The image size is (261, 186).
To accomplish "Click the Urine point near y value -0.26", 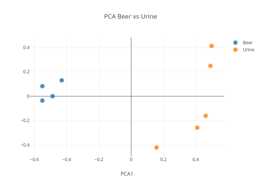I will [x=197, y=128].
